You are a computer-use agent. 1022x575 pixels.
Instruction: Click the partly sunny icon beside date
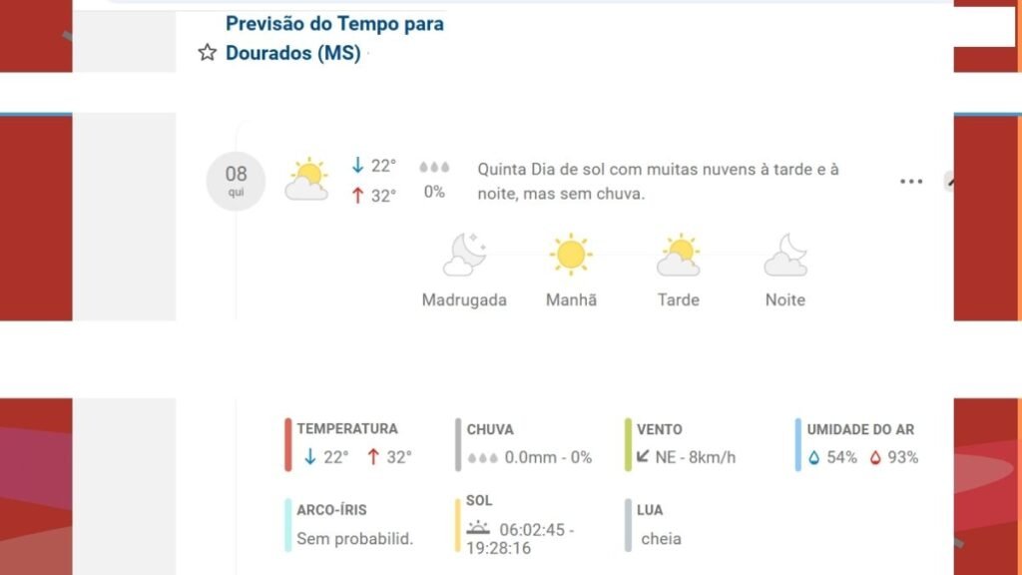(x=306, y=180)
